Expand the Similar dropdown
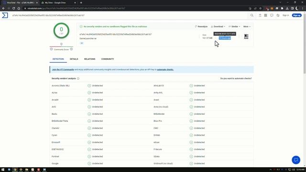 pos(234,27)
